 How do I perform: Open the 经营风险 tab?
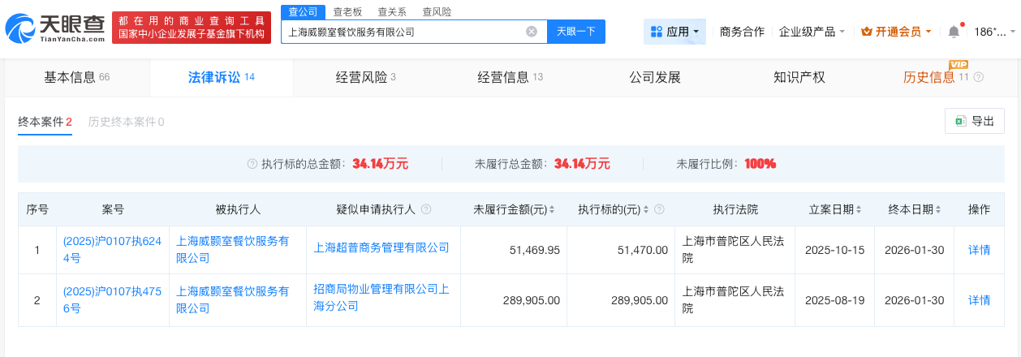pyautogui.click(x=366, y=77)
